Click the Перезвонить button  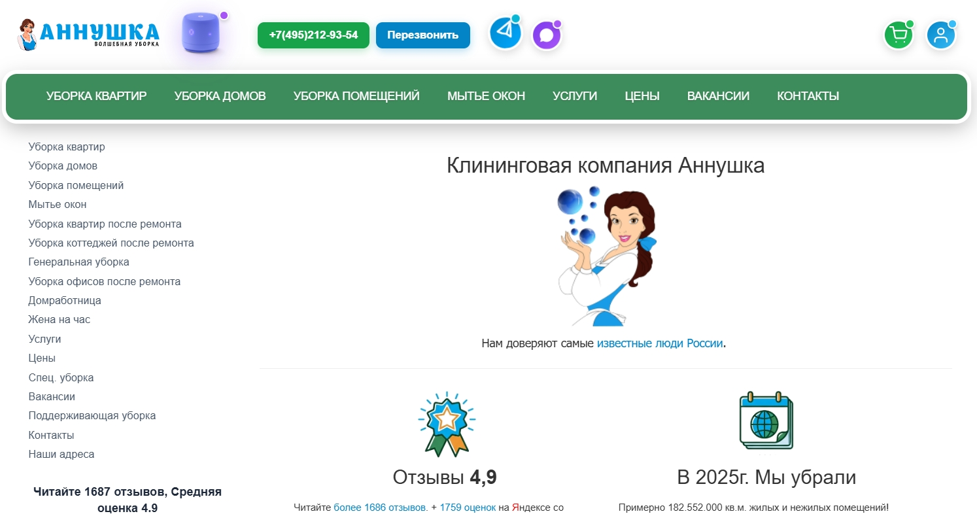point(423,35)
